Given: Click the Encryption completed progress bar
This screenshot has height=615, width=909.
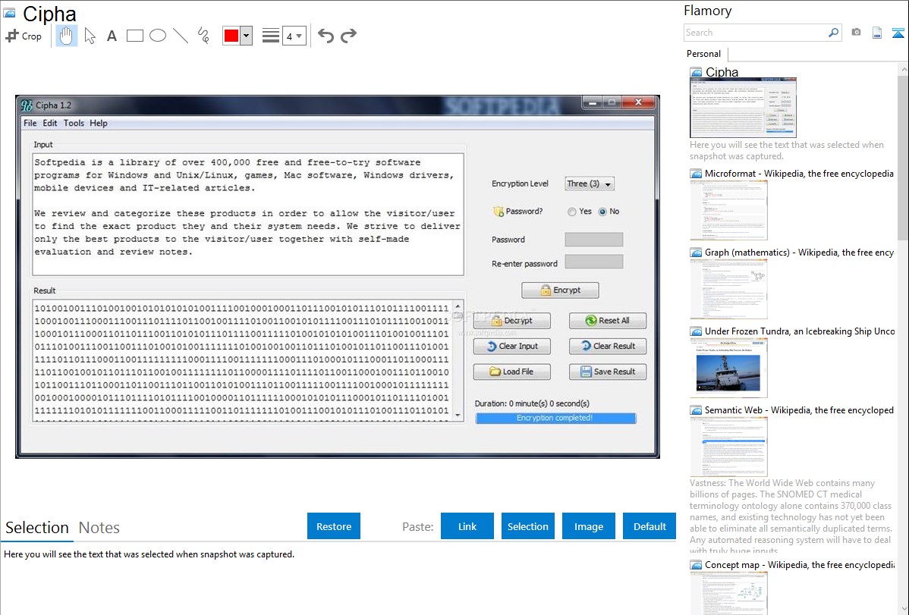Looking at the screenshot, I should coord(555,418).
